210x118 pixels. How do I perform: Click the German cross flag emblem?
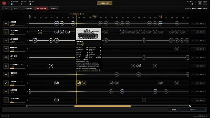coord(4,3)
